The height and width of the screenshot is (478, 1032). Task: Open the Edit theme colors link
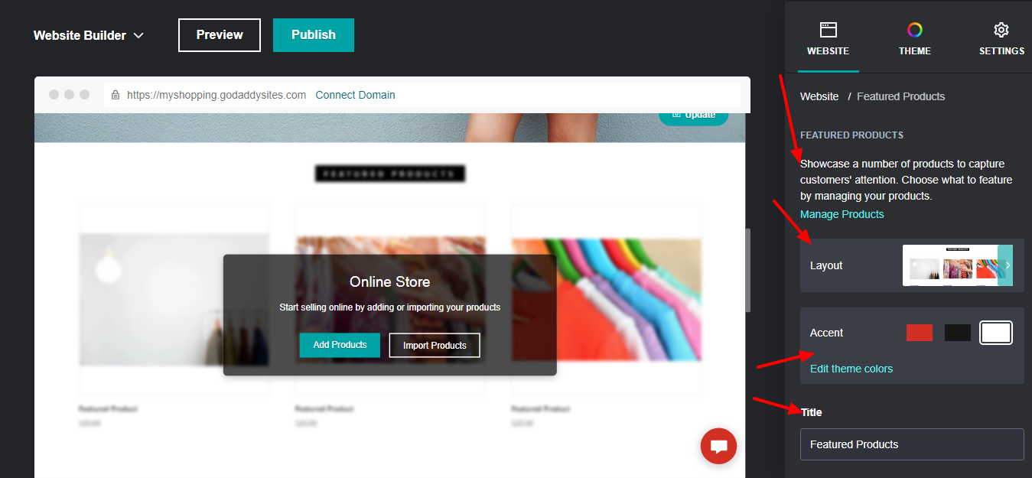(851, 369)
